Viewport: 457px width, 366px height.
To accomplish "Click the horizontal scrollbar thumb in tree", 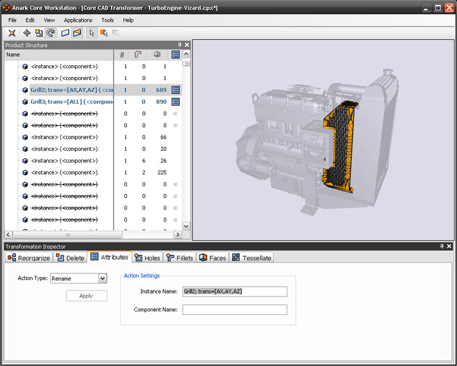I will pos(67,234).
